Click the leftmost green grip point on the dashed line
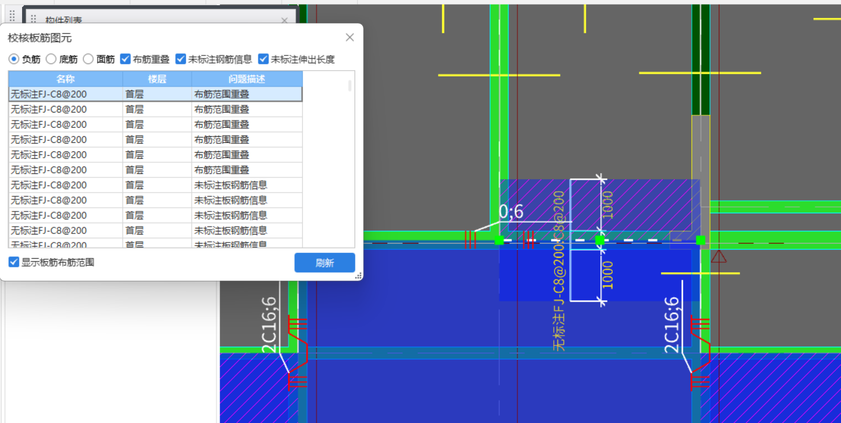Screen dimensions: 841x423 (499, 240)
